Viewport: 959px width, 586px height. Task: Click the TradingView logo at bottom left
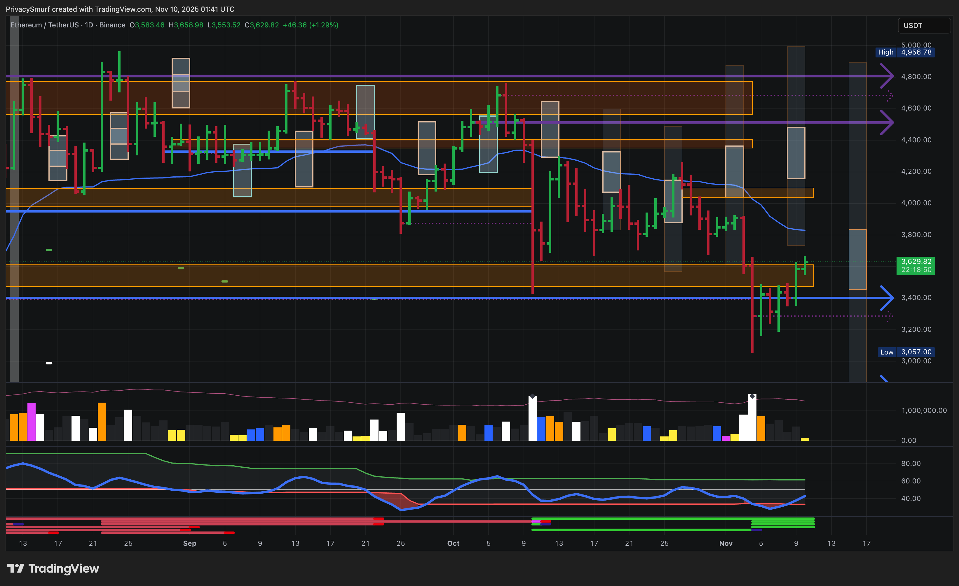[x=53, y=569]
